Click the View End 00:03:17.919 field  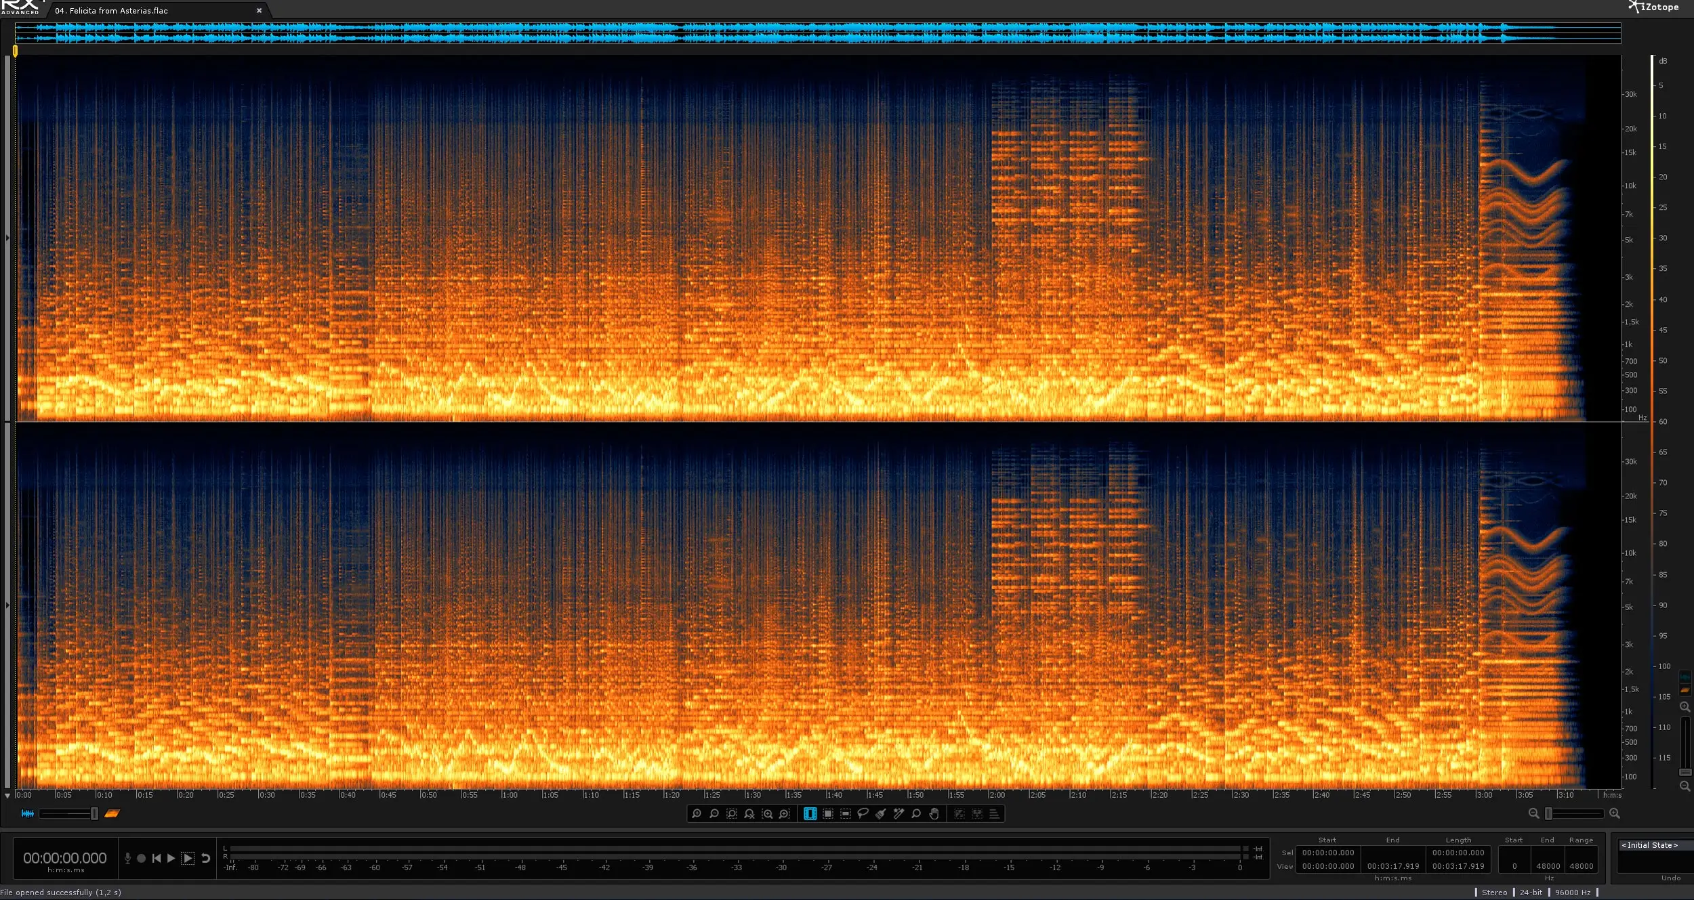(x=1393, y=866)
